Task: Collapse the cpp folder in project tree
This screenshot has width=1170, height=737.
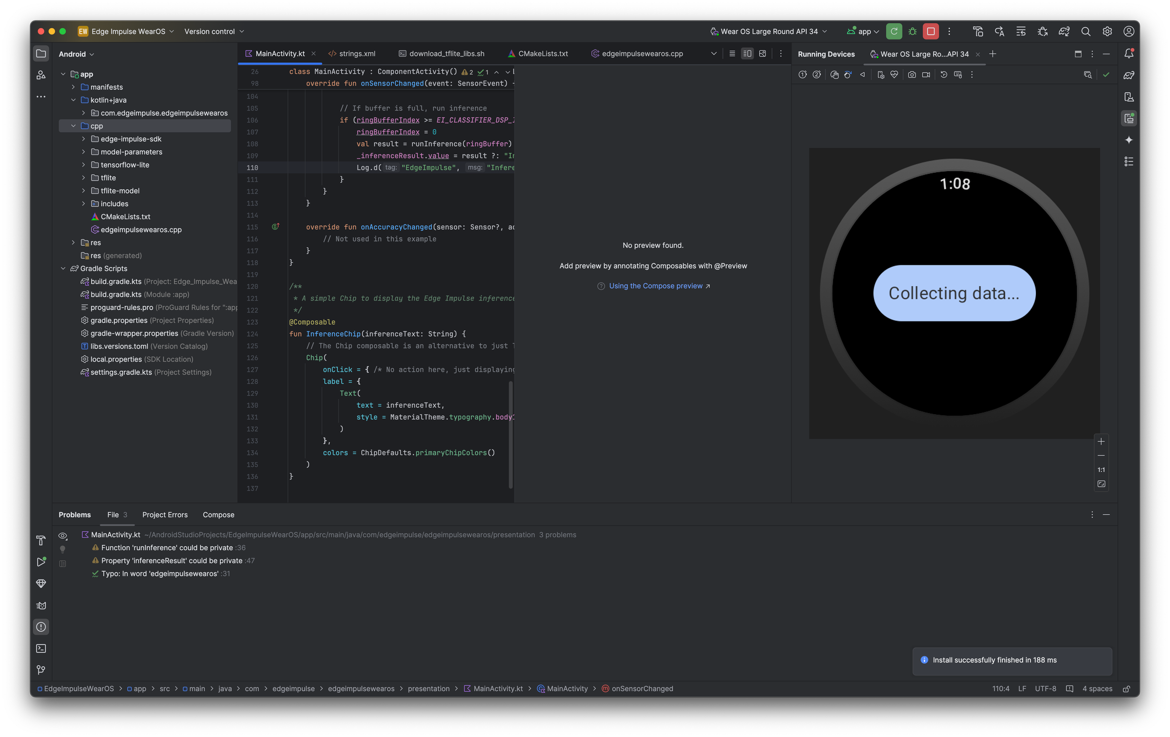Action: (x=74, y=125)
